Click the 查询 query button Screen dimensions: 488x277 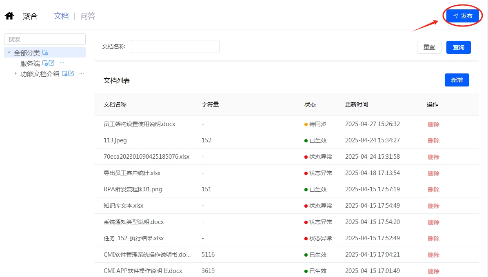point(458,47)
